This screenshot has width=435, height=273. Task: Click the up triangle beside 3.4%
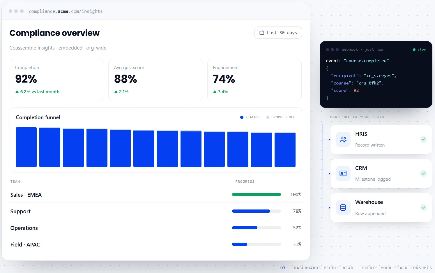pos(215,92)
